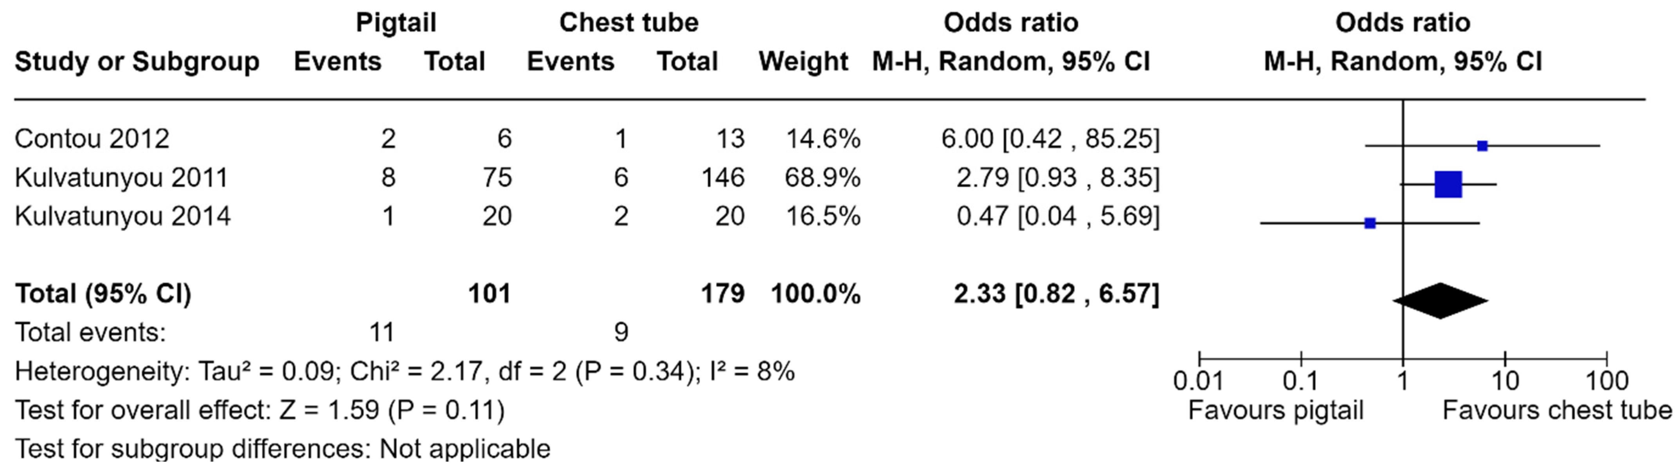The image size is (1680, 473).
Task: Click the Total (95% CI) row label
Action: [x=103, y=293]
